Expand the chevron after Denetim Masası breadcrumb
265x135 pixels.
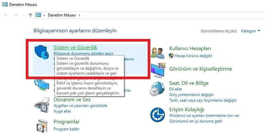[79, 15]
